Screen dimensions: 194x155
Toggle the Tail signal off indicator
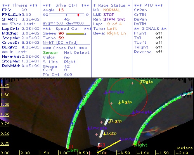point(159,38)
